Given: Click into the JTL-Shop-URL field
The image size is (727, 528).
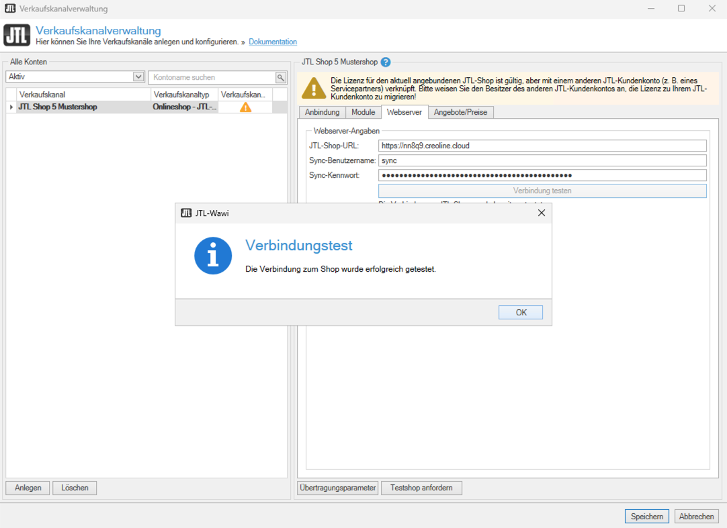Looking at the screenshot, I should click(x=542, y=146).
